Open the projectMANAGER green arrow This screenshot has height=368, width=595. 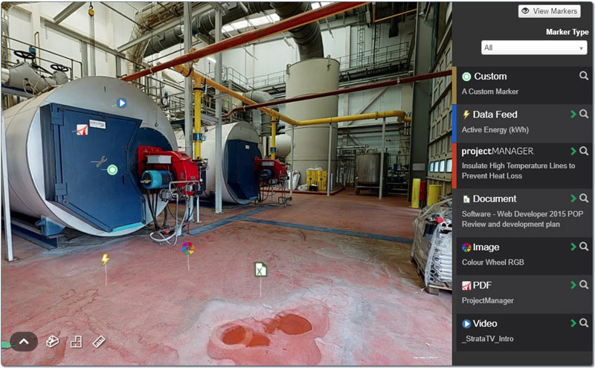(x=573, y=151)
